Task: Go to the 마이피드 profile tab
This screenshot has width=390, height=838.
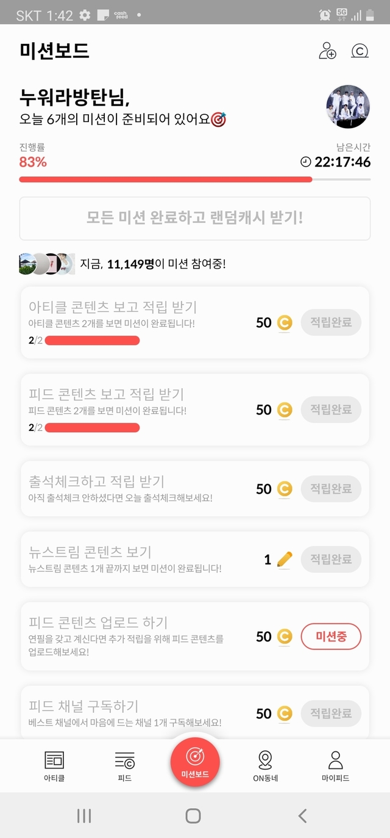Action: click(335, 766)
